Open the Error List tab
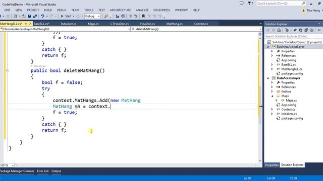The width and height of the screenshot is (323, 181). point(42,171)
